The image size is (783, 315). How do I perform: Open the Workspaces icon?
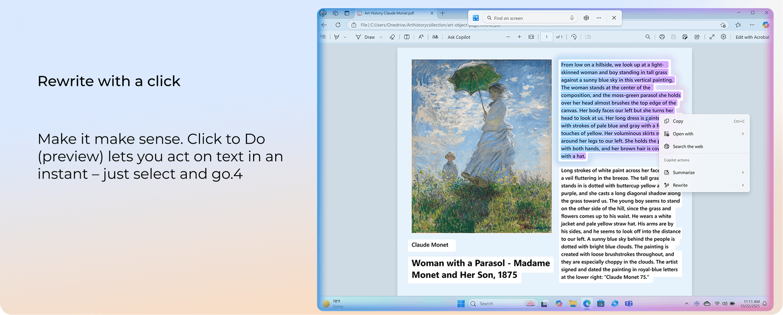click(335, 13)
